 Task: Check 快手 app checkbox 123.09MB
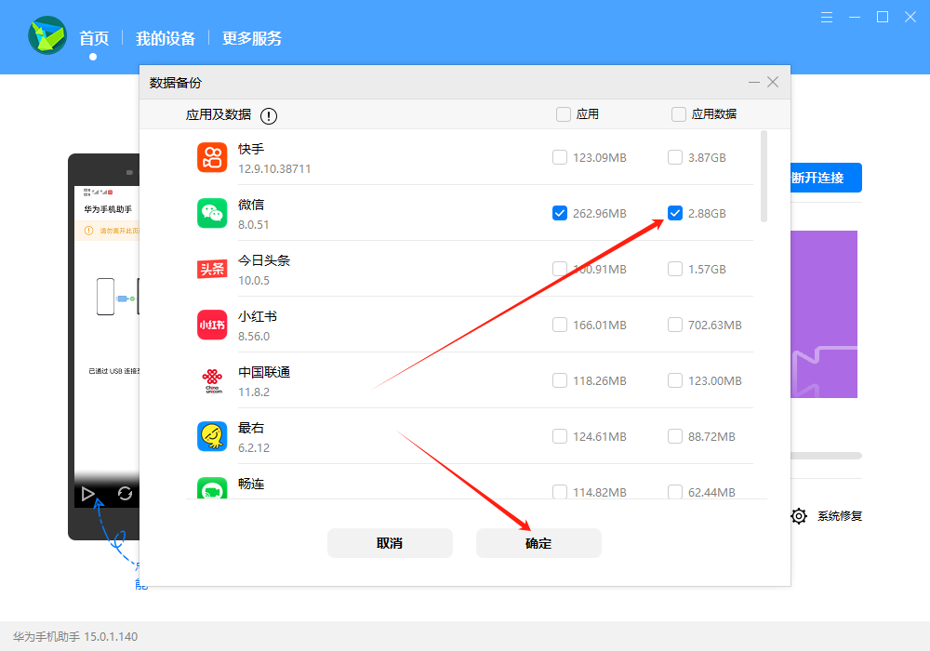pyautogui.click(x=559, y=157)
